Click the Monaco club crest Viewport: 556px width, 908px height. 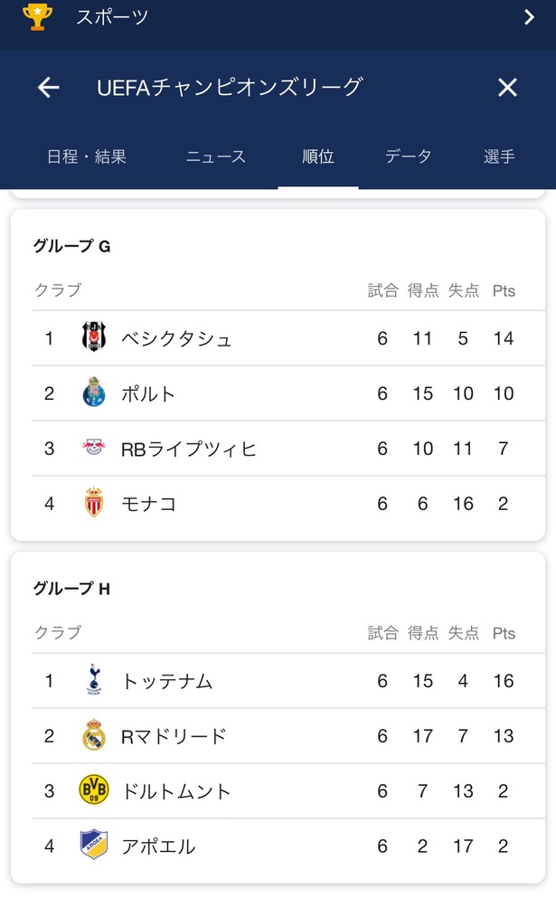(94, 503)
